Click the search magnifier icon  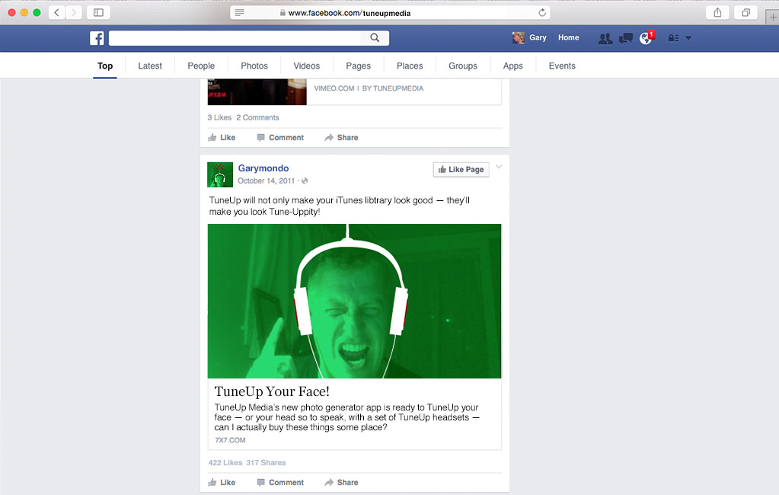pos(375,38)
